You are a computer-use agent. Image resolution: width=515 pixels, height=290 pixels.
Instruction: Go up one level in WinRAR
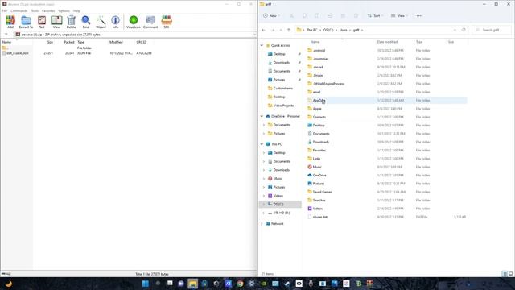[x=6, y=34]
